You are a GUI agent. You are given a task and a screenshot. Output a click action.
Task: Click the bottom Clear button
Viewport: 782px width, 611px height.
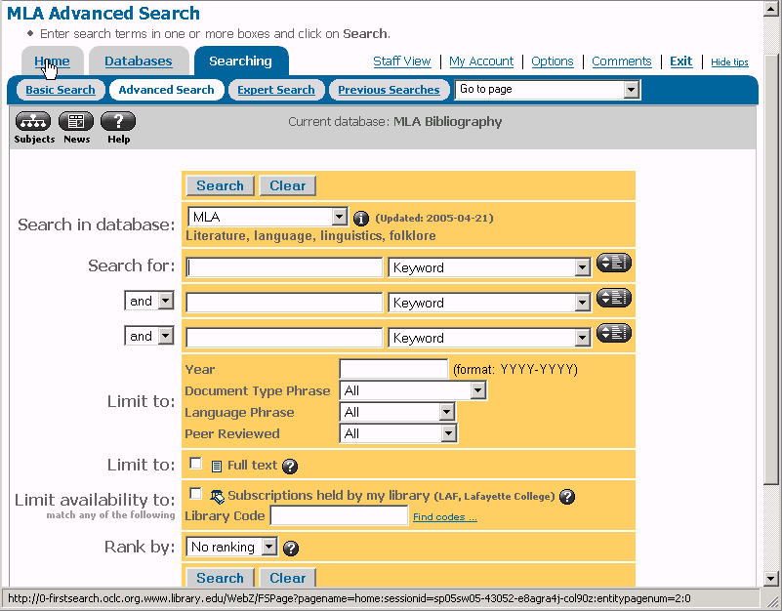287,578
